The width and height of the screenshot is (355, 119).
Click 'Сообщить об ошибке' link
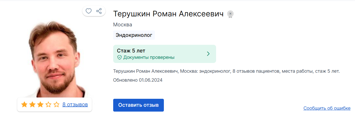327,108
